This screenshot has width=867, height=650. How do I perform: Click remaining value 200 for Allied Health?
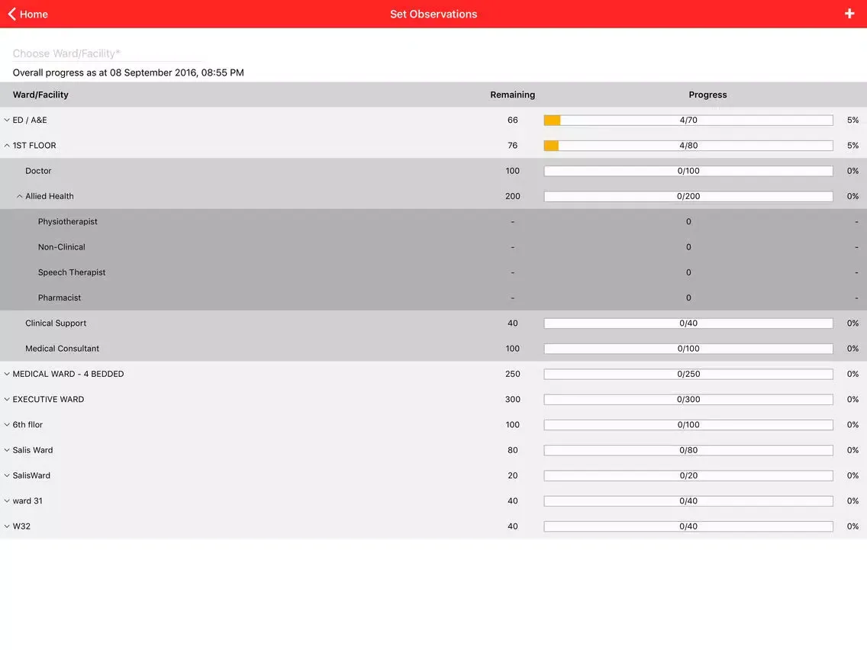click(513, 196)
